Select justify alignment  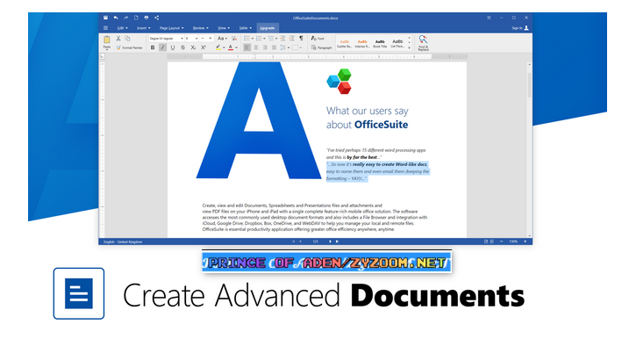pos(274,47)
